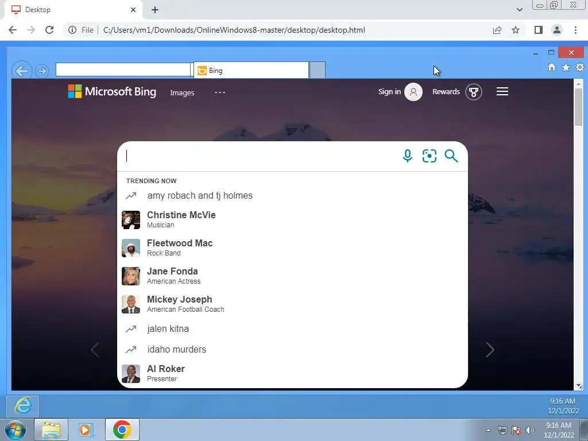Click the volume speaker tray icon
588x441 pixels.
[x=530, y=430]
